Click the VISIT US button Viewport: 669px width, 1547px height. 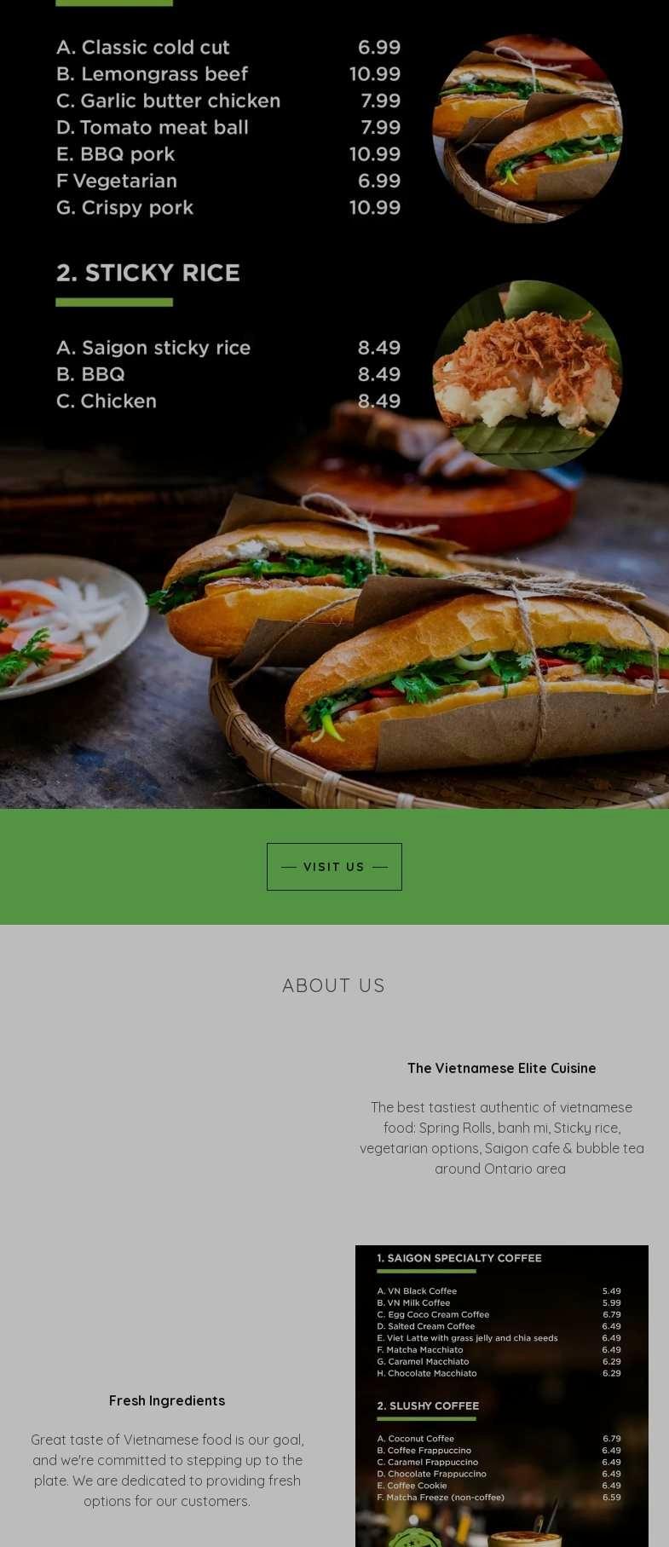334,867
